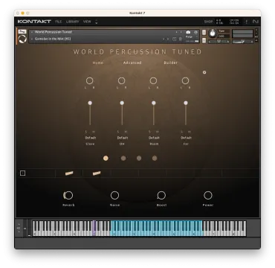
Task: Click the purple highlighted keyboard key
Action: (x=94, y=229)
